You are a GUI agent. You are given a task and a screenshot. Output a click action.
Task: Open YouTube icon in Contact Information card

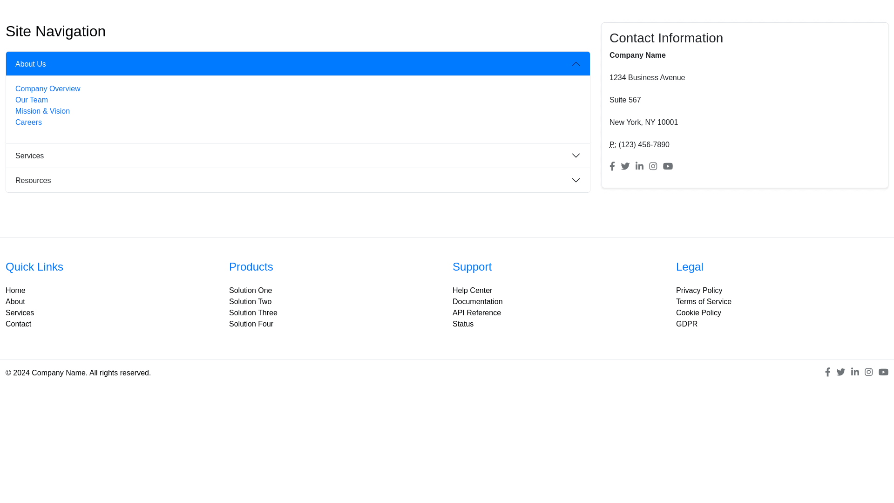click(x=668, y=166)
